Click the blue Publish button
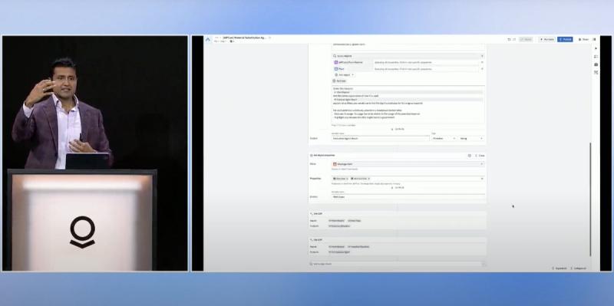614x306 pixels. pyautogui.click(x=565, y=40)
